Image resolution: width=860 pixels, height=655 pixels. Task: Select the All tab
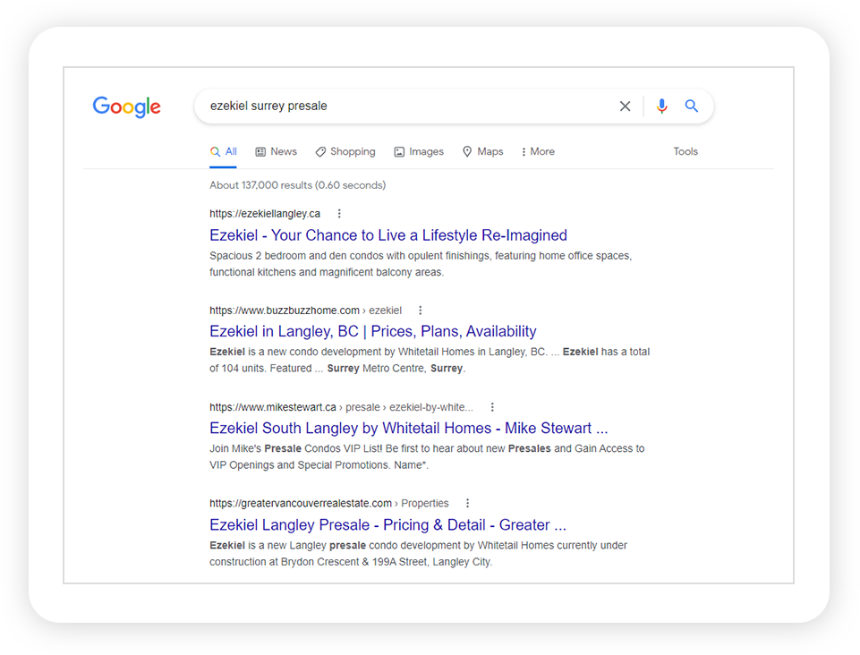coord(224,152)
